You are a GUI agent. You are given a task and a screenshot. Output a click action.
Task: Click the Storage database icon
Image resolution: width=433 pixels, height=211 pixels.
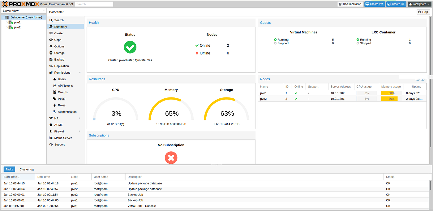click(x=51, y=53)
